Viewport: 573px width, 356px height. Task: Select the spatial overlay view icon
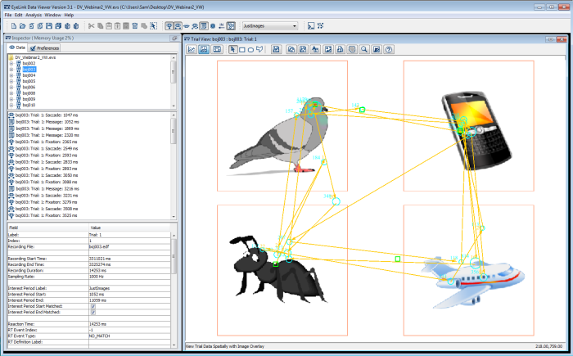[204, 49]
